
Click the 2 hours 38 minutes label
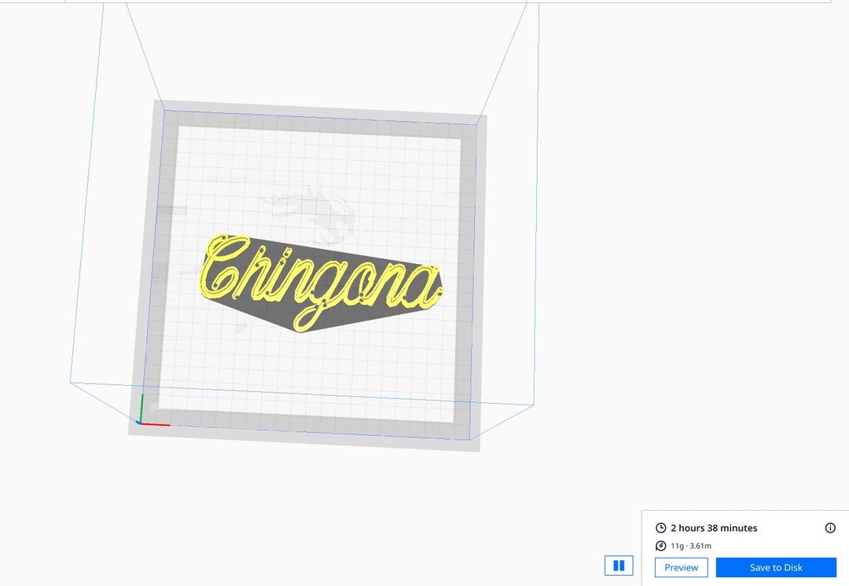714,528
